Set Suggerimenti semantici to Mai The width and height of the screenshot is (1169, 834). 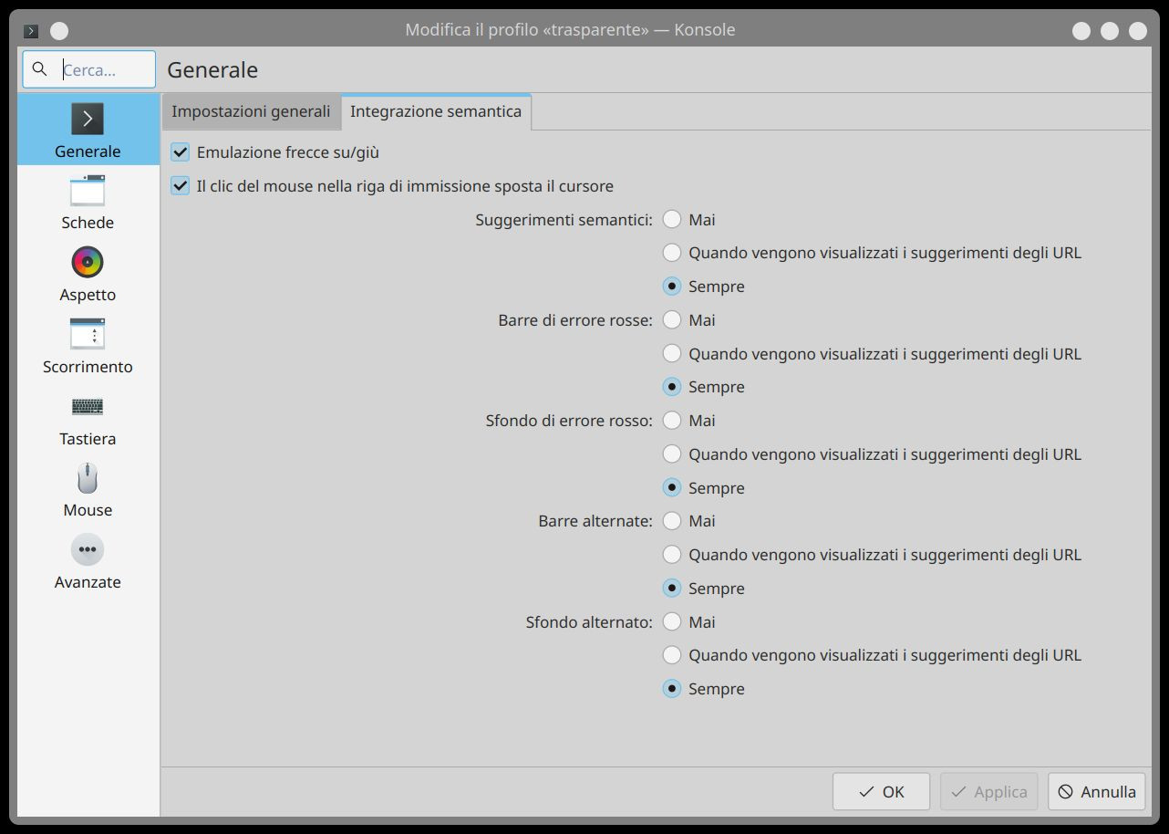pyautogui.click(x=672, y=220)
